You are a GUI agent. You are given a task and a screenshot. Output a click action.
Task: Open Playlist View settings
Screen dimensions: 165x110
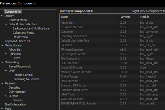click(20, 37)
